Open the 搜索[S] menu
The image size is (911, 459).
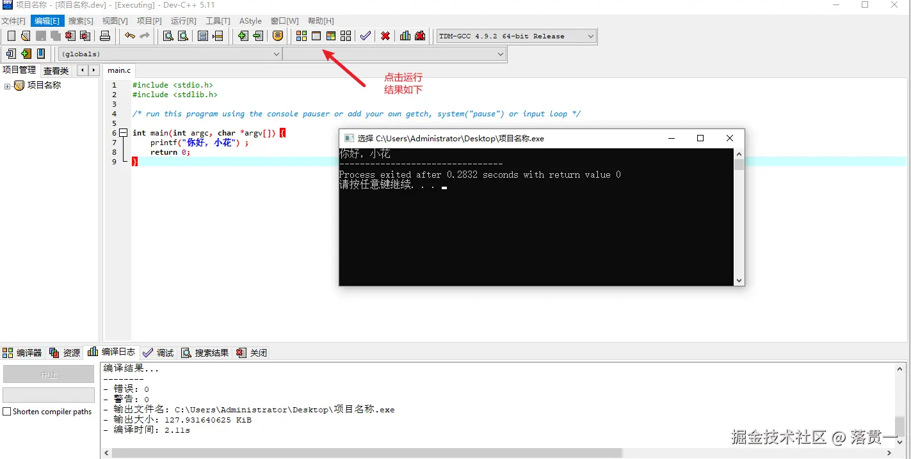point(81,21)
